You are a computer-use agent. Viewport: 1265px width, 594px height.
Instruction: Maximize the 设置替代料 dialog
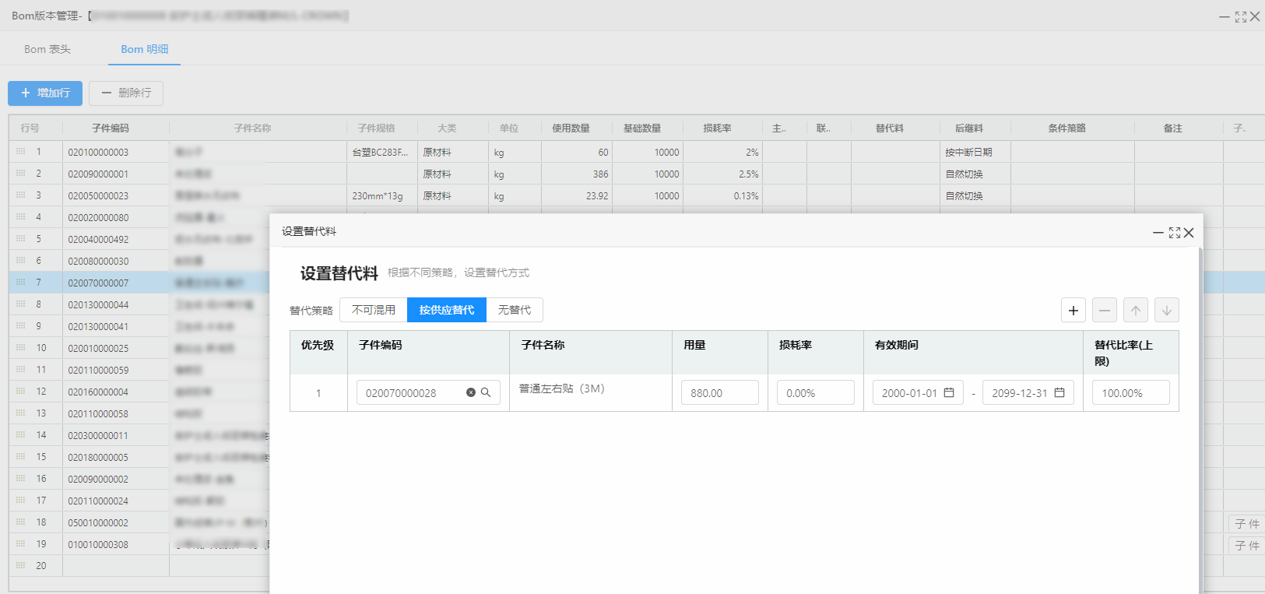click(1175, 233)
